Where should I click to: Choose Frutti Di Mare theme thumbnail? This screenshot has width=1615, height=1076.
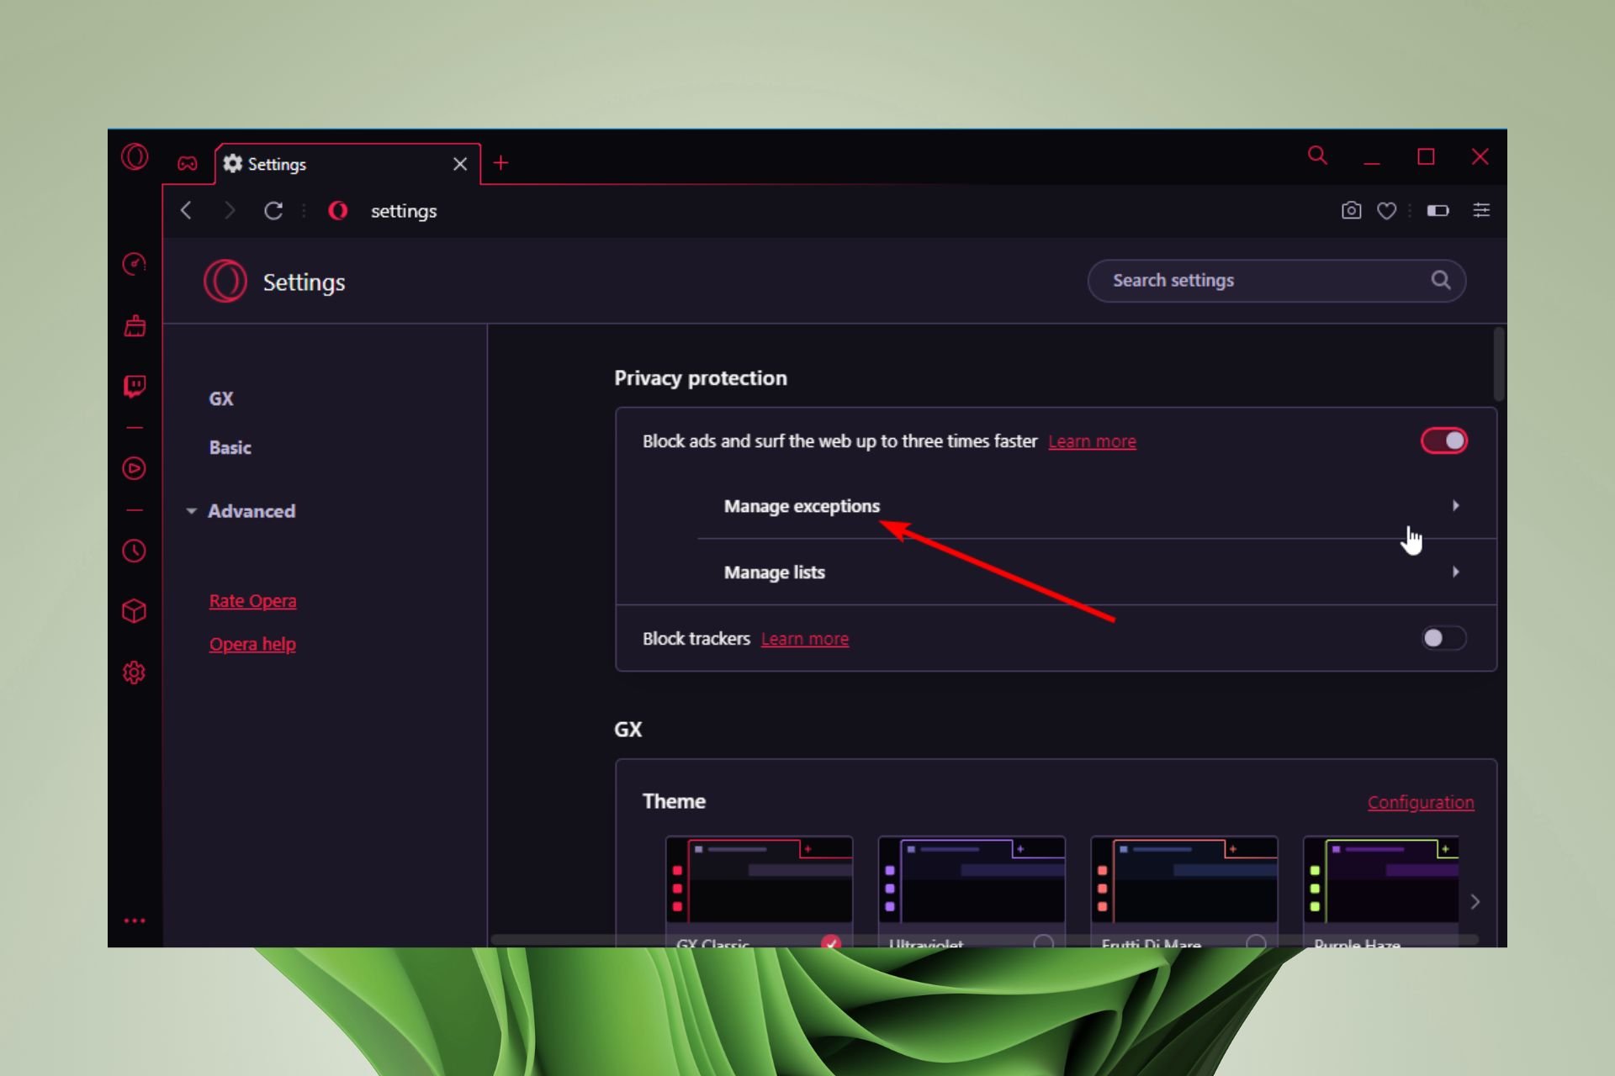tap(1183, 879)
